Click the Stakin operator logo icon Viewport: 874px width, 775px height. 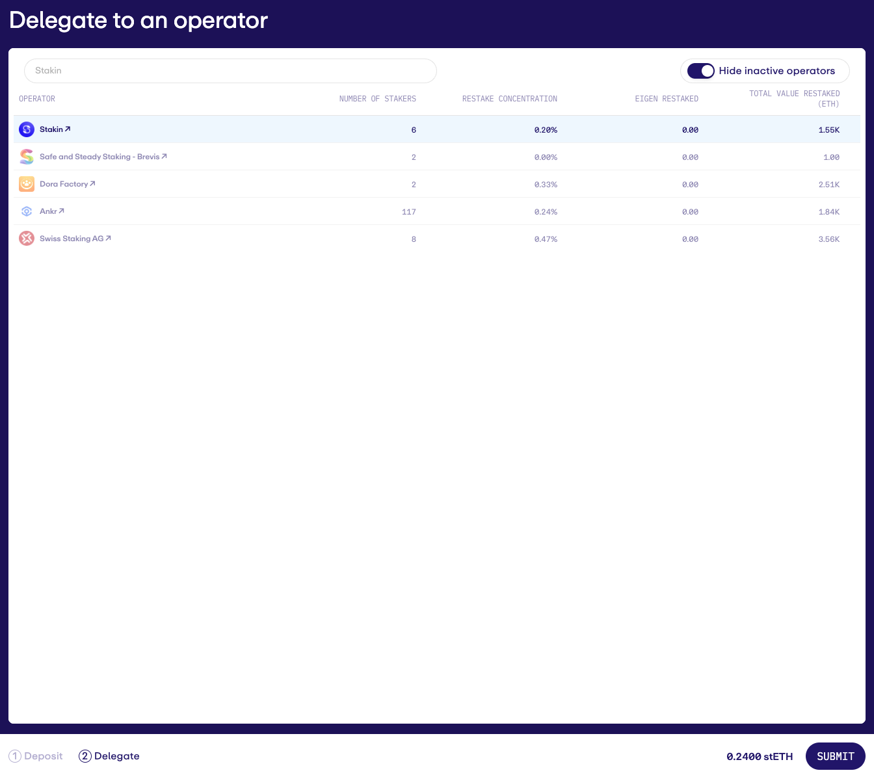tap(27, 129)
